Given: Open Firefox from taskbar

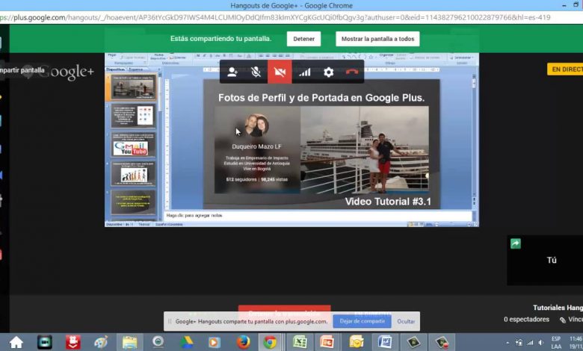Looking at the screenshot, I should (243, 342).
